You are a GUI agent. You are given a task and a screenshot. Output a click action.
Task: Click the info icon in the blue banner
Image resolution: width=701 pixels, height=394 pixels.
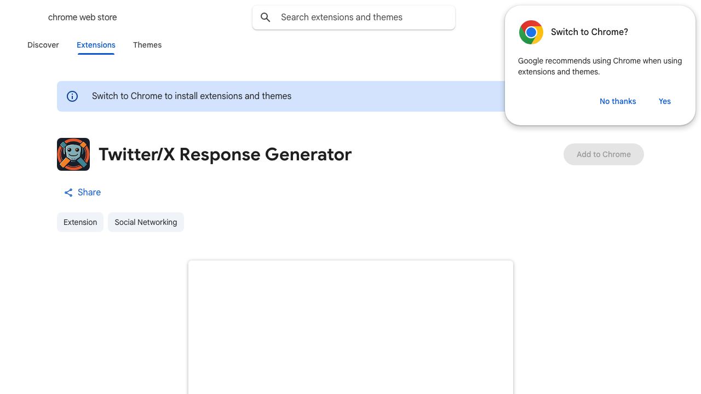(72, 96)
